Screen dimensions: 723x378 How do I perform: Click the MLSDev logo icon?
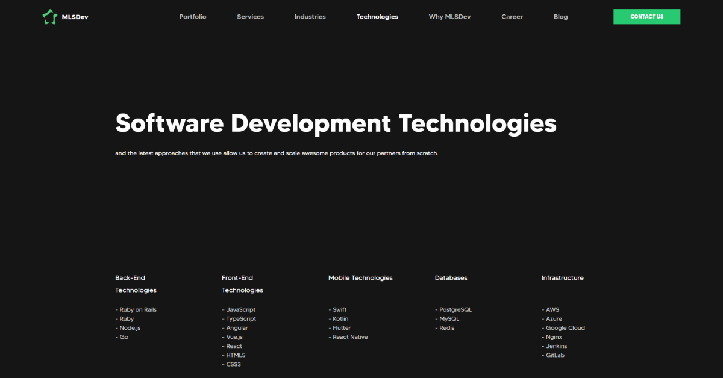click(49, 16)
